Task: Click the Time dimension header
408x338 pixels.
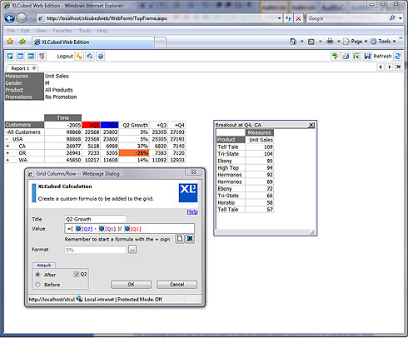Action: [62, 117]
